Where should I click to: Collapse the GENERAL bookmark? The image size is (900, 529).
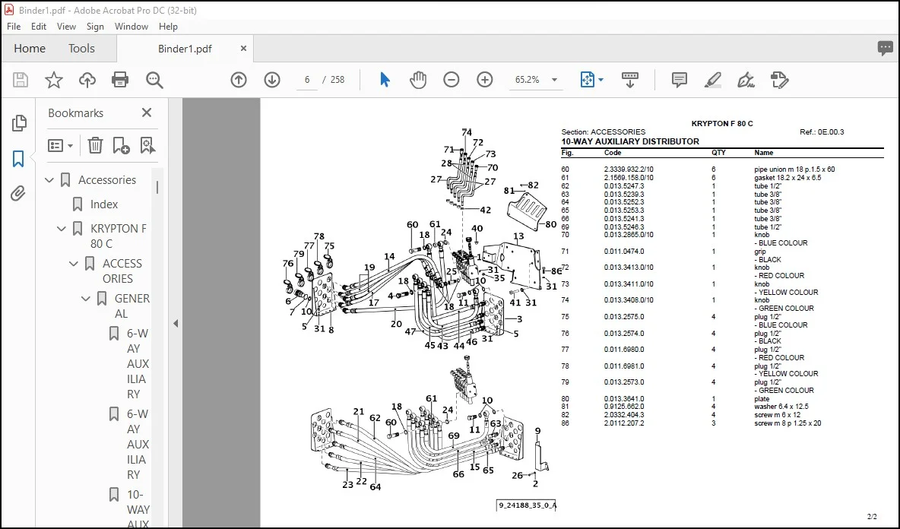point(86,299)
